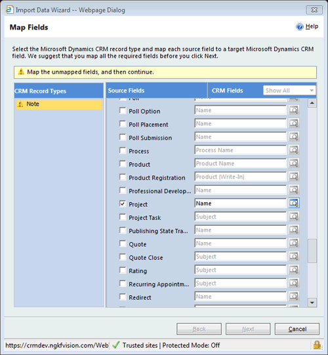Image resolution: width=328 pixels, height=355 pixels.
Task: Click the scrollbar down arrow
Action: click(312, 303)
